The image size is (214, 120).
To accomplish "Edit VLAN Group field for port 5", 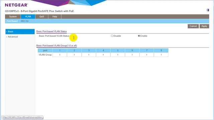I will click(x=118, y=55).
